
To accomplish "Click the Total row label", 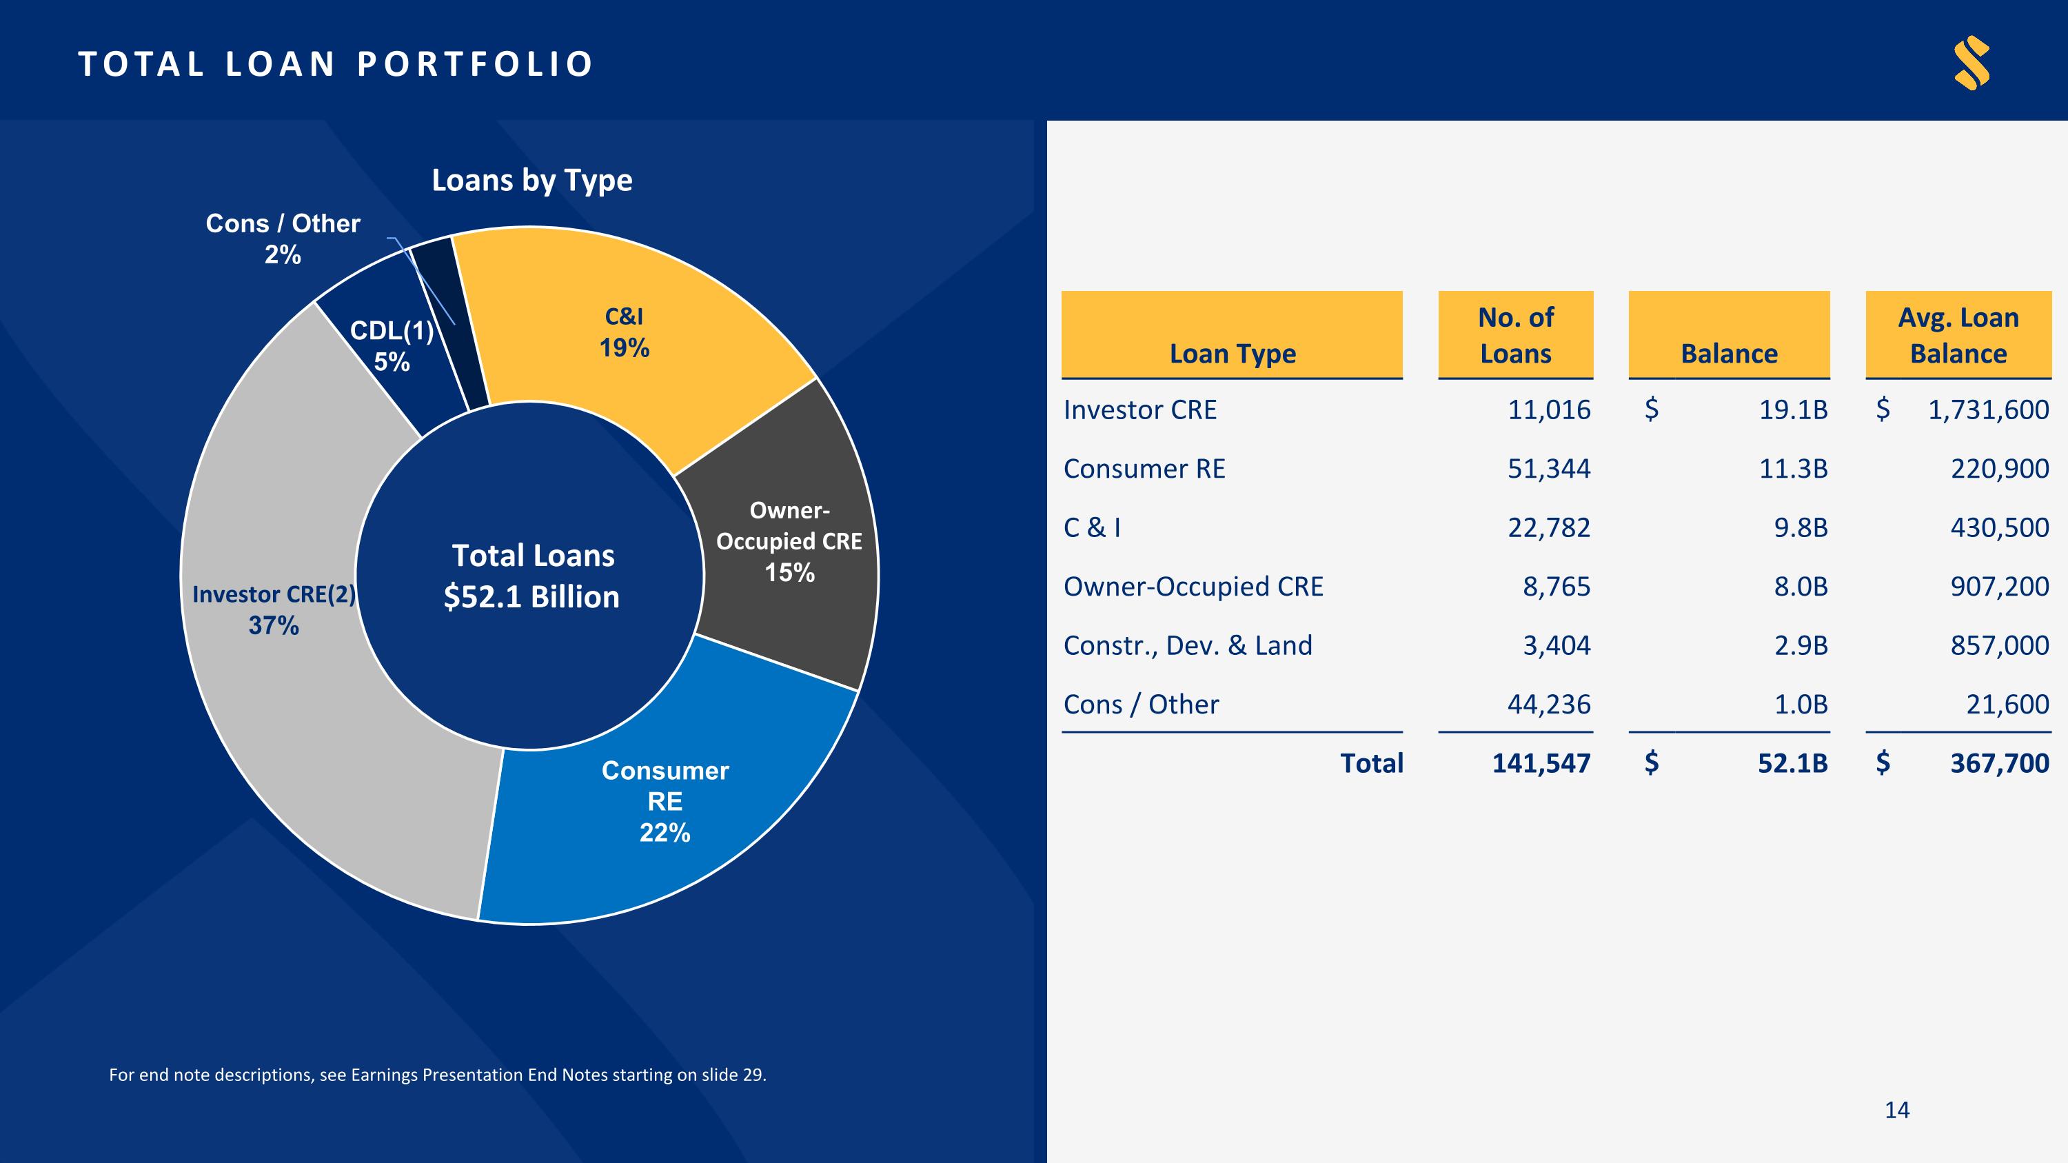I will pyautogui.click(x=1371, y=763).
